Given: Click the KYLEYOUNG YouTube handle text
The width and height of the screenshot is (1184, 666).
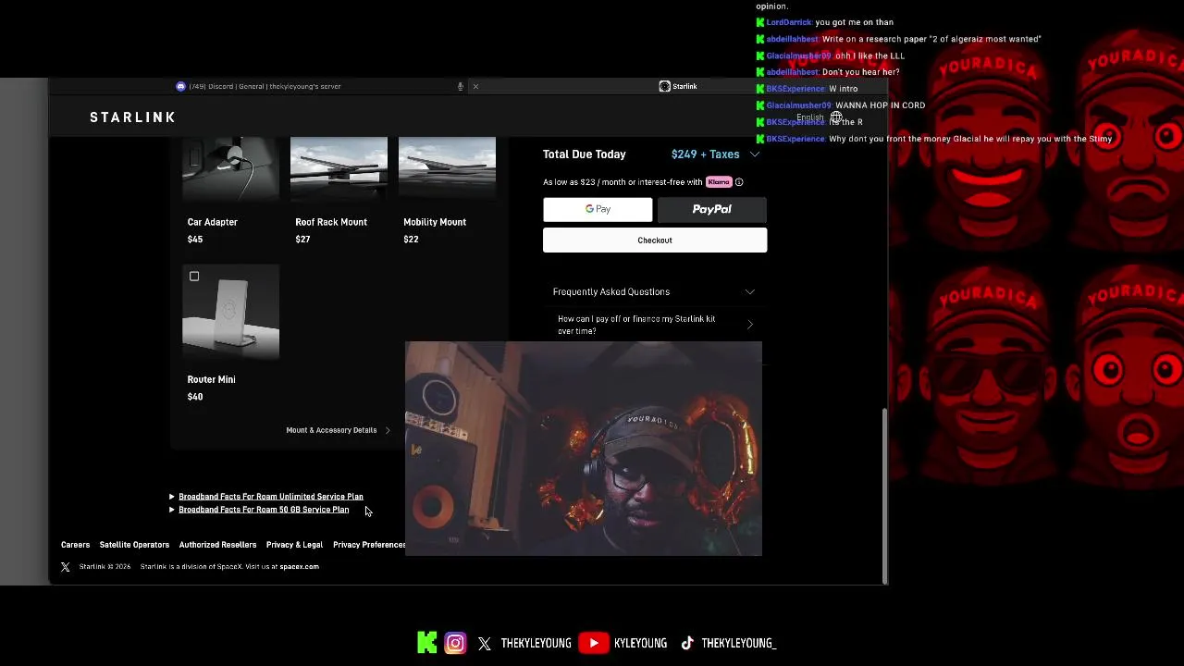Looking at the screenshot, I should tap(641, 643).
